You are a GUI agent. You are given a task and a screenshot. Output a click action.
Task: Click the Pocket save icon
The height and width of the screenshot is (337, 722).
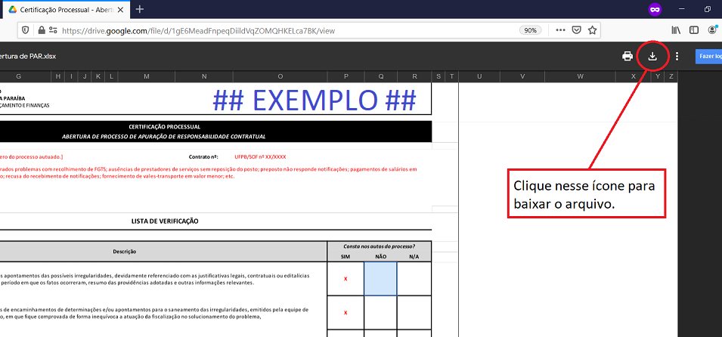click(x=576, y=30)
